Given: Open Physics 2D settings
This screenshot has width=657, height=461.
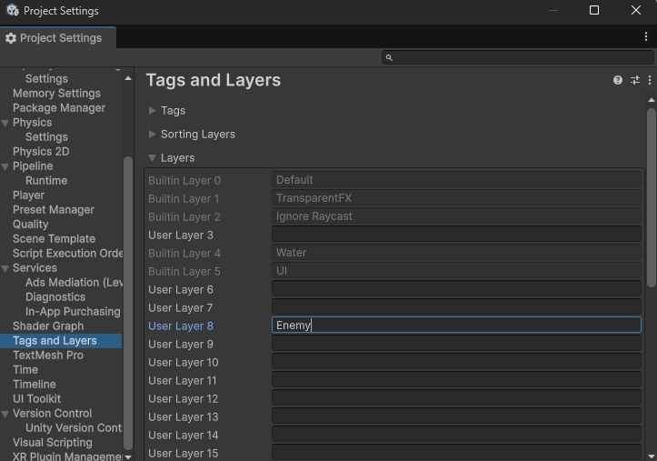Looking at the screenshot, I should pyautogui.click(x=41, y=152).
